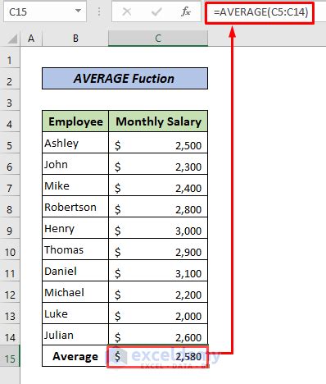Screen dimensions: 326x384
Task: Select column A header
Action: tap(31, 39)
